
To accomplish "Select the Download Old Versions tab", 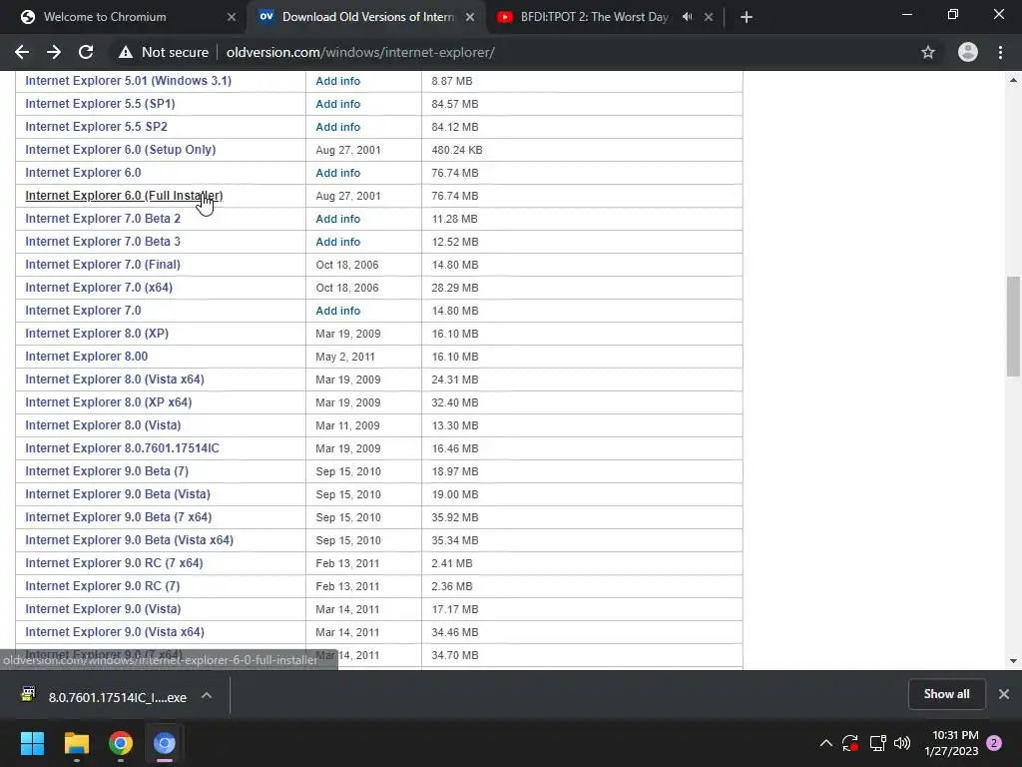I will click(367, 17).
